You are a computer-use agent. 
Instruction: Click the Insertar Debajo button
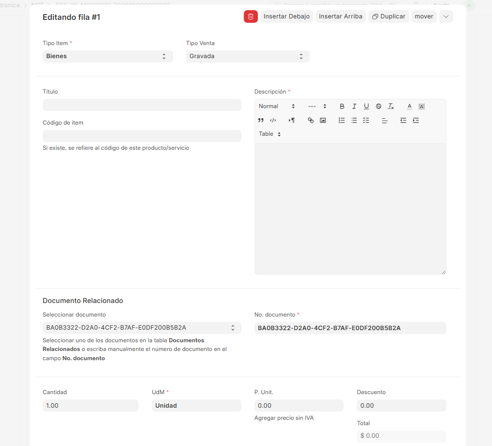[x=286, y=16]
